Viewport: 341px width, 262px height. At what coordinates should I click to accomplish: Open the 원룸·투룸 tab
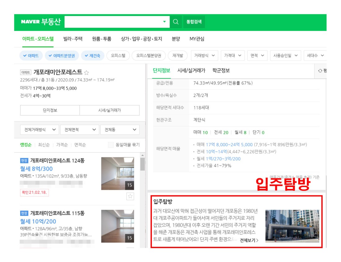(x=102, y=39)
